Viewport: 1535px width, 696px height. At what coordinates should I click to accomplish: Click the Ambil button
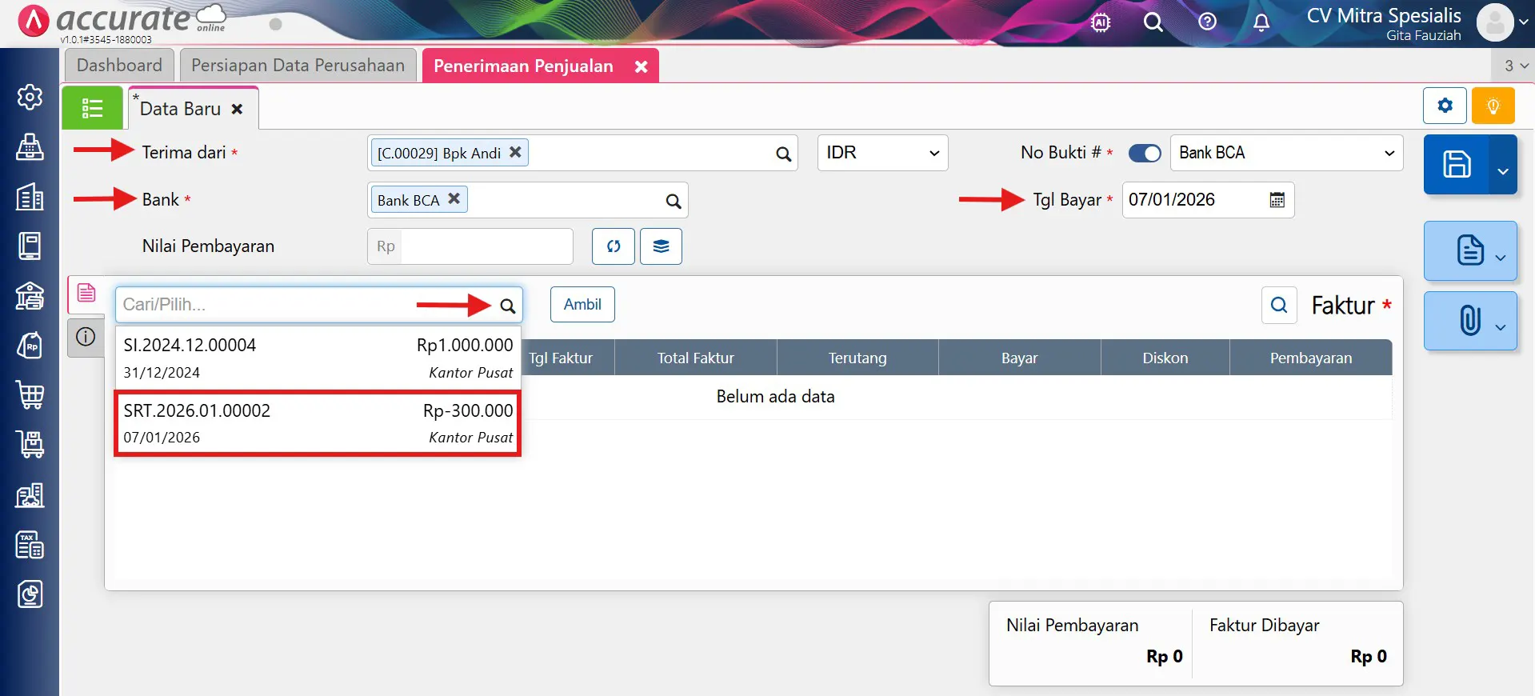582,305
